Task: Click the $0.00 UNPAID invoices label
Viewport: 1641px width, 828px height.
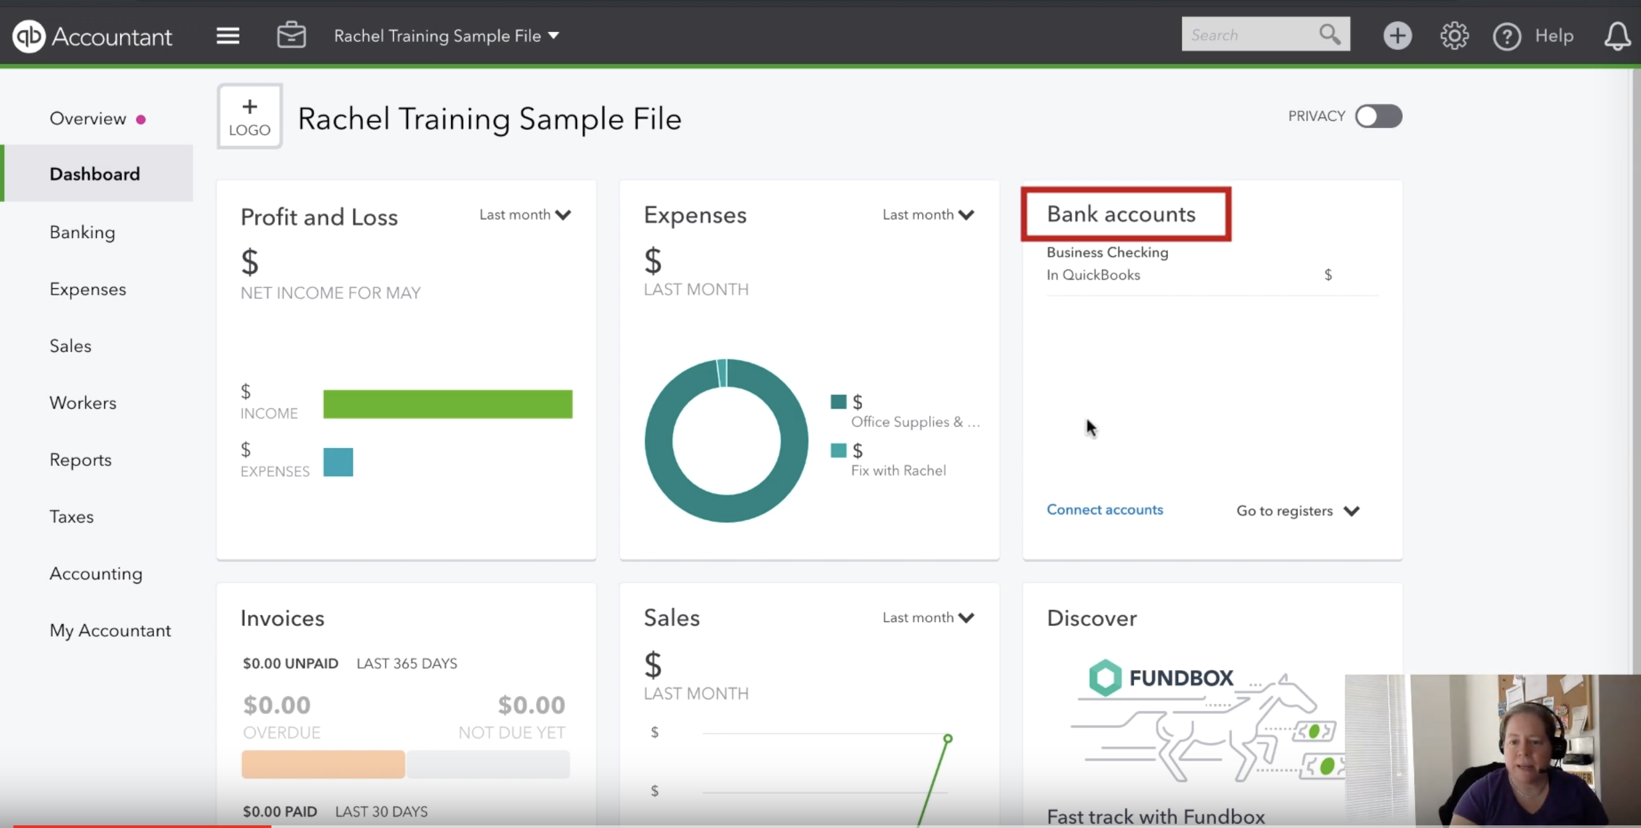Action: (x=290, y=663)
